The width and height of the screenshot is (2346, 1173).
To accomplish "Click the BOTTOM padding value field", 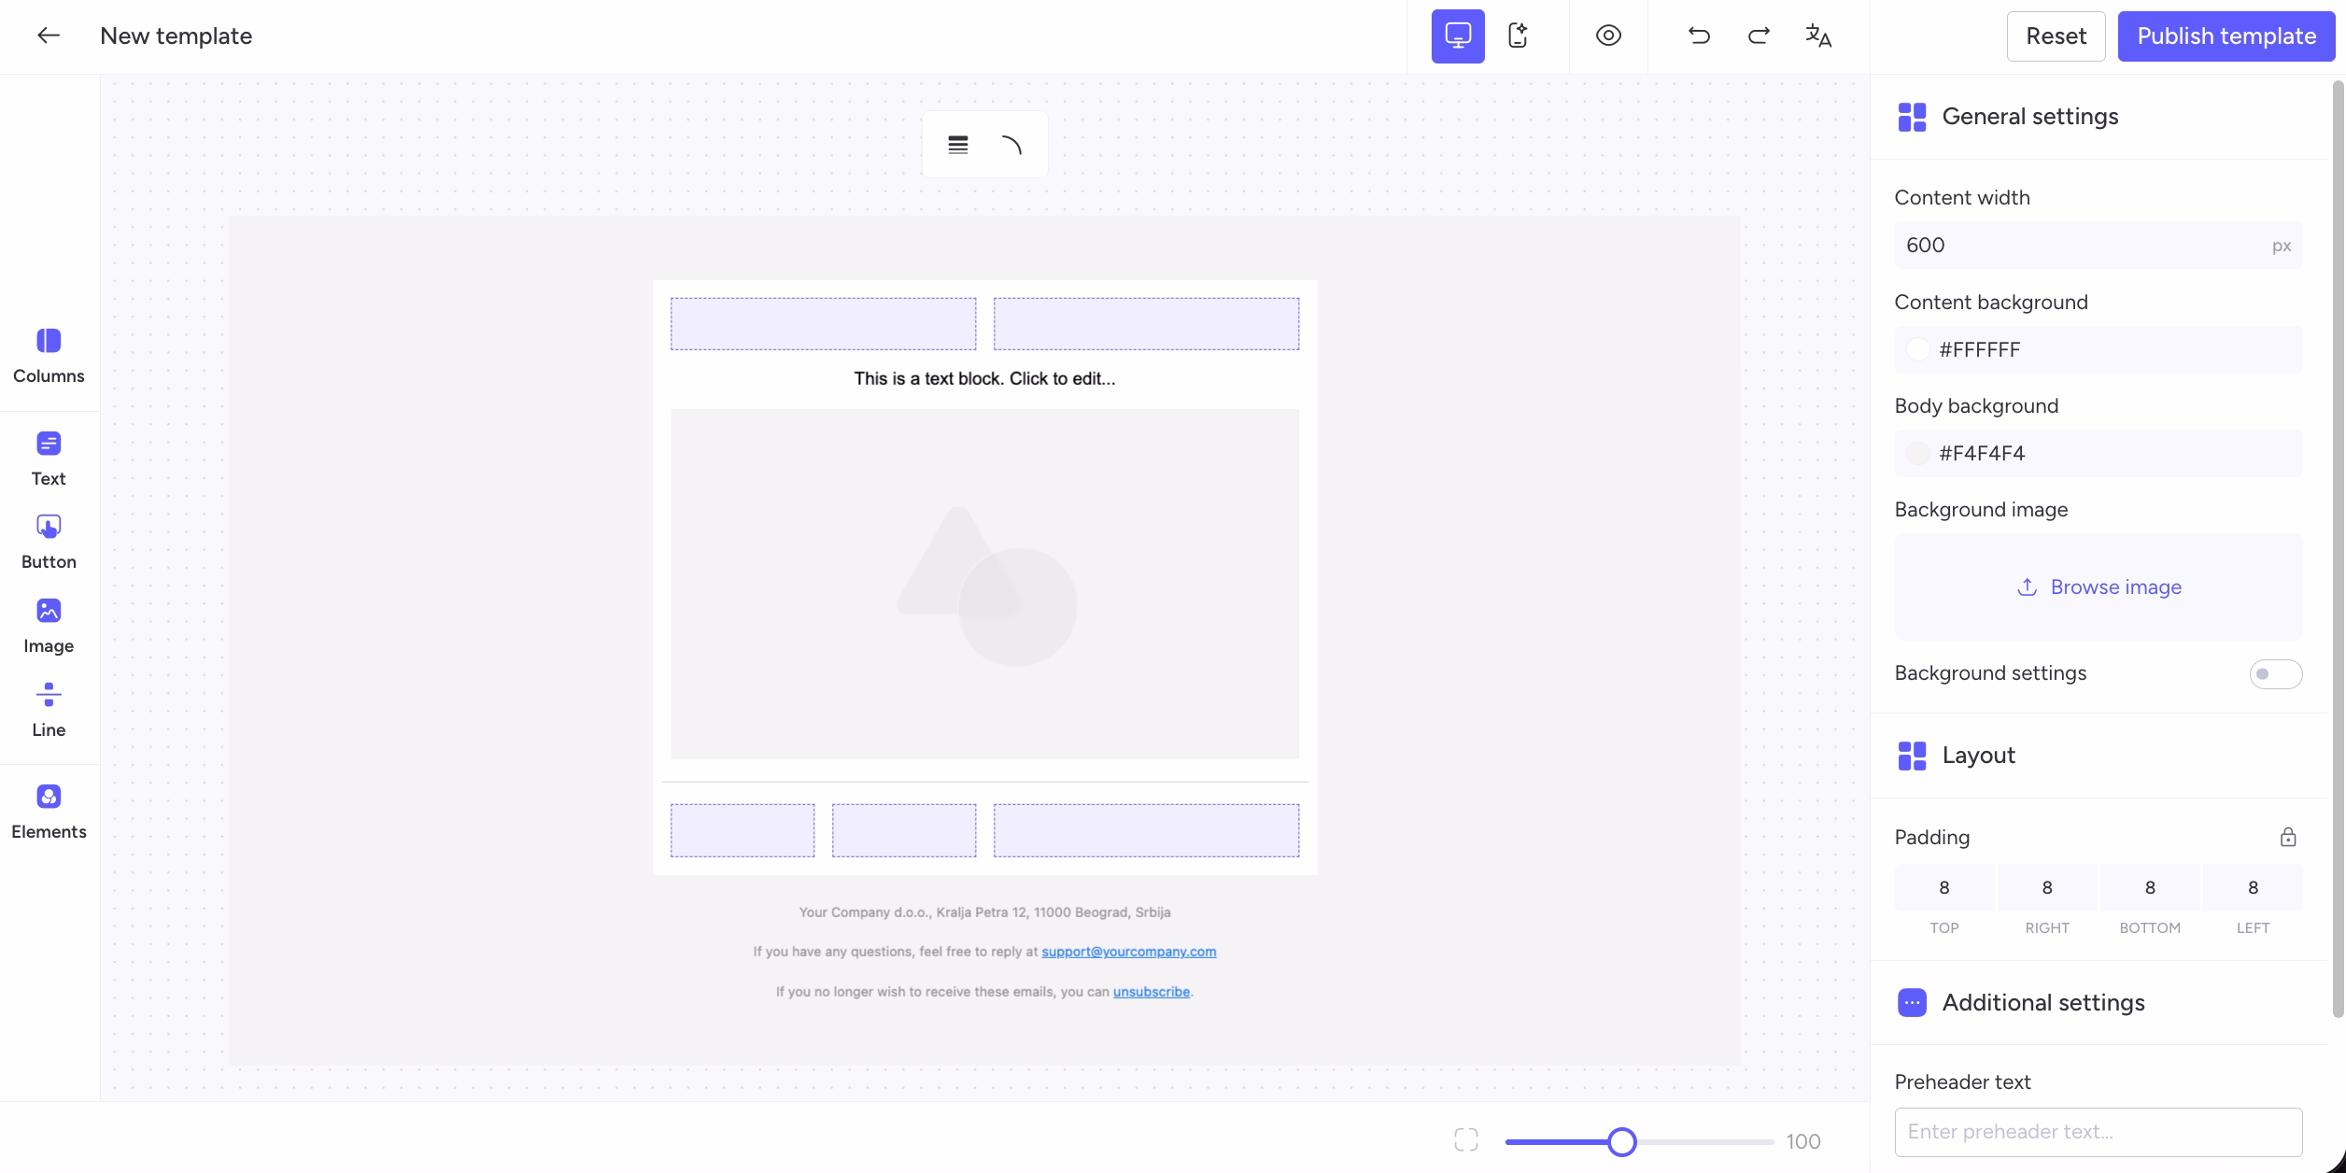I will pyautogui.click(x=2150, y=887).
